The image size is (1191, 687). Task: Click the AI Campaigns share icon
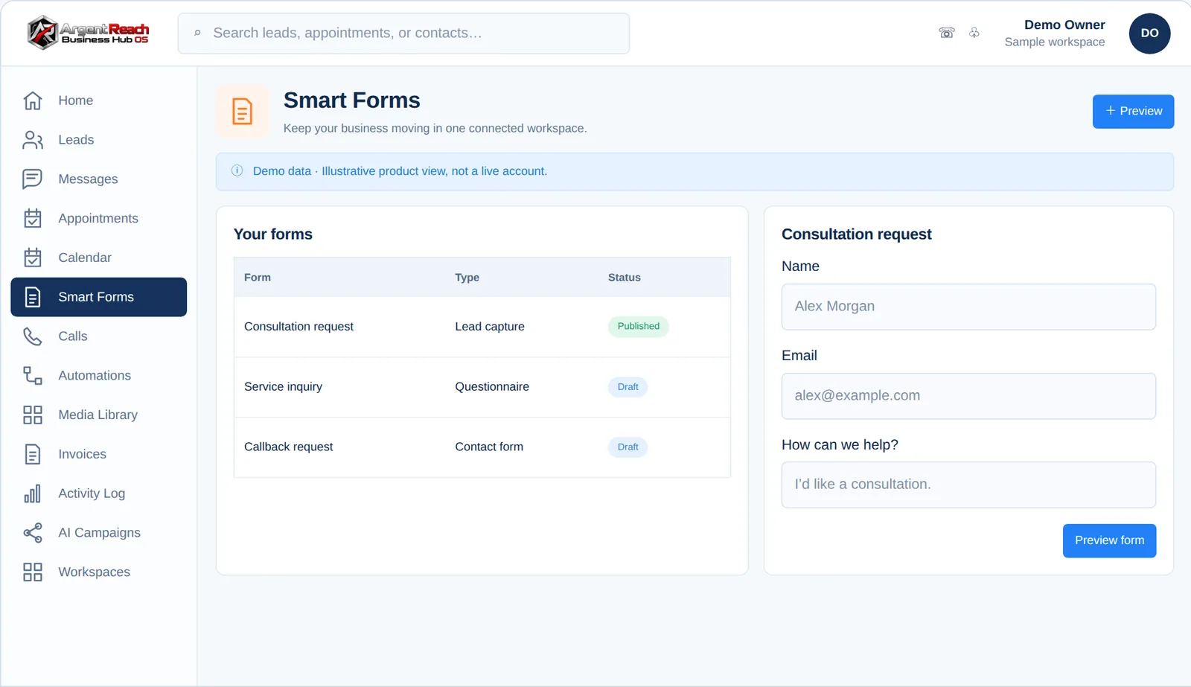click(x=33, y=533)
